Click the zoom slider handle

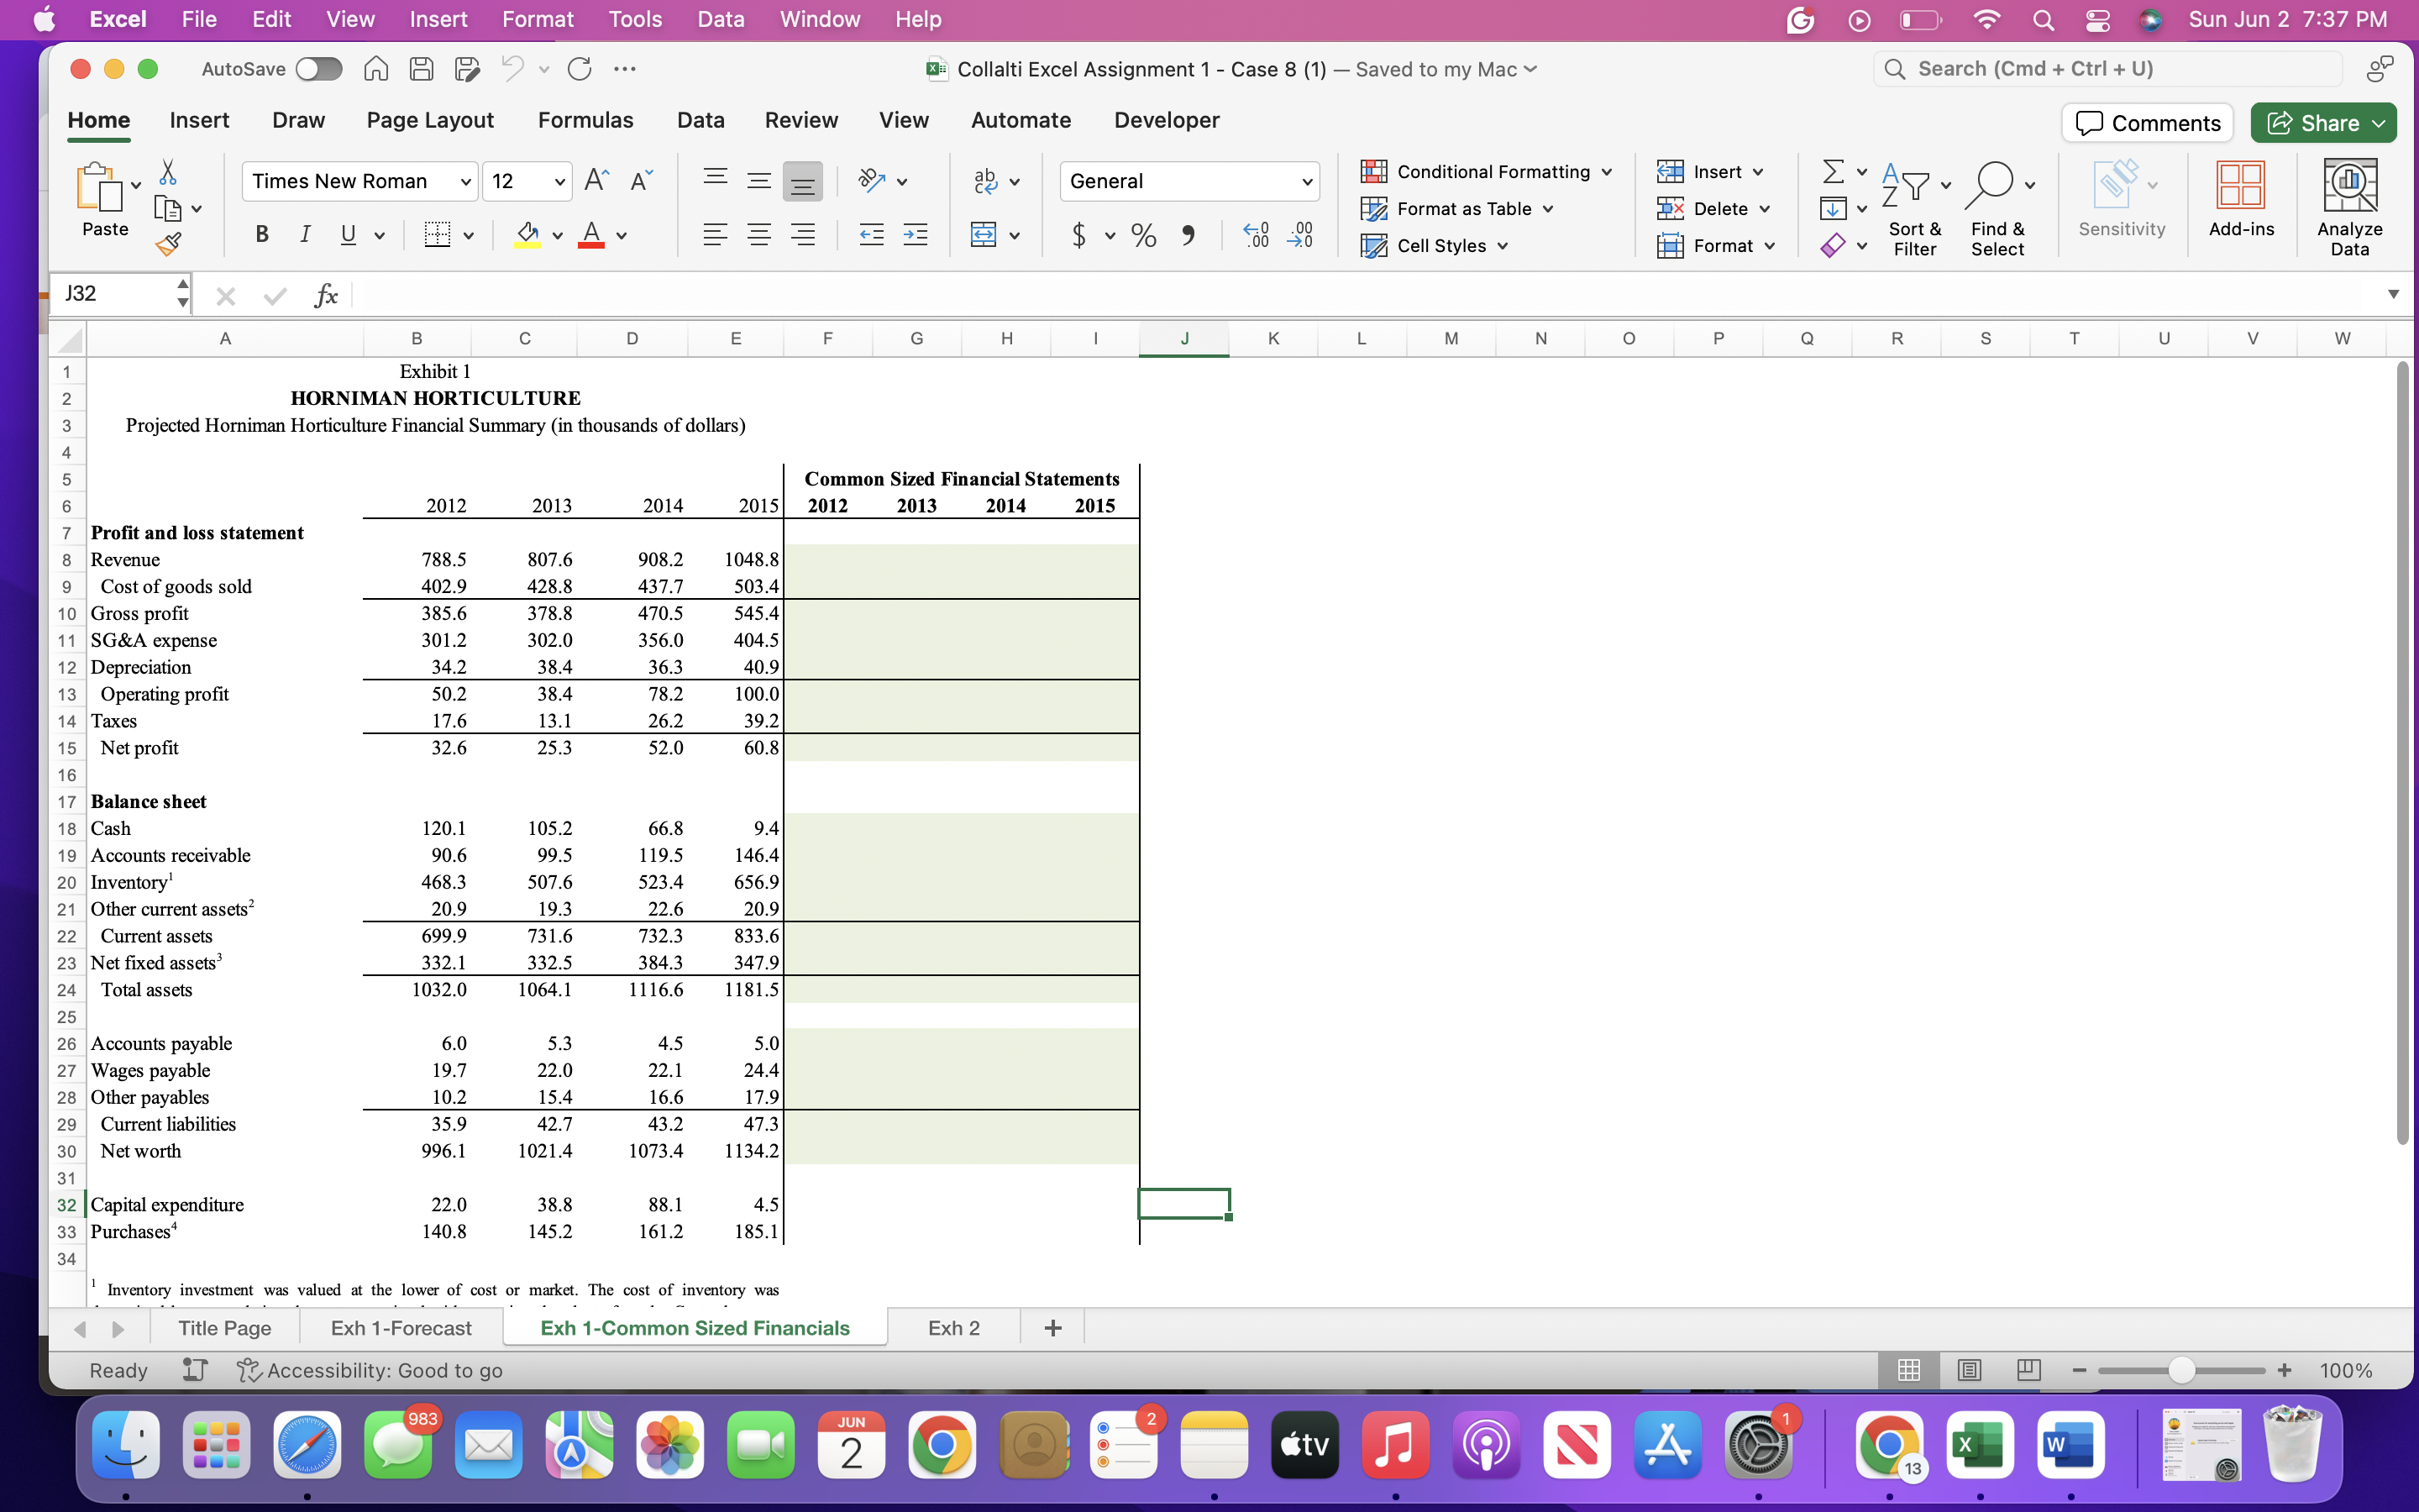pos(2181,1370)
